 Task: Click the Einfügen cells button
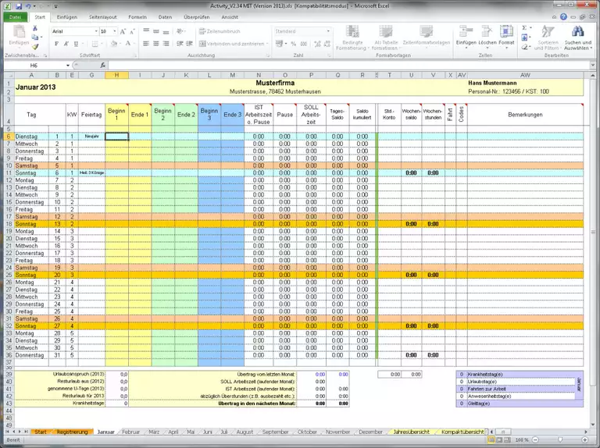click(466, 35)
